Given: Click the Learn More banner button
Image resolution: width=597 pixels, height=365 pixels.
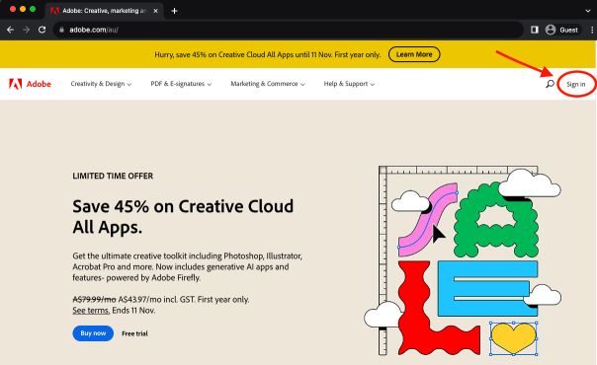Looking at the screenshot, I should [414, 54].
